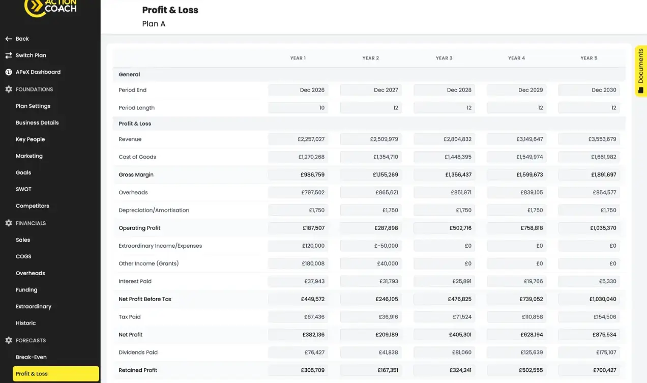The image size is (647, 383).
Task: Open the APeX Dashboard link
Action: 38,72
